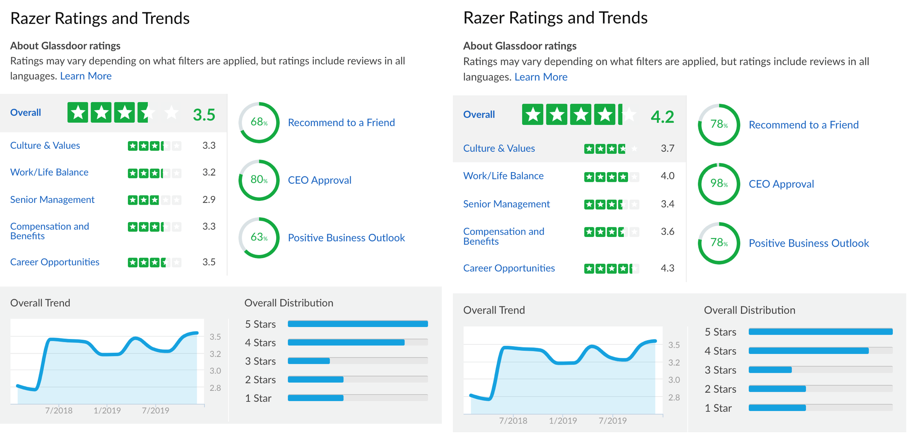Screen dimensions: 907x436
Task: Click the 5 Stars bar in left distribution
Action: tap(358, 324)
